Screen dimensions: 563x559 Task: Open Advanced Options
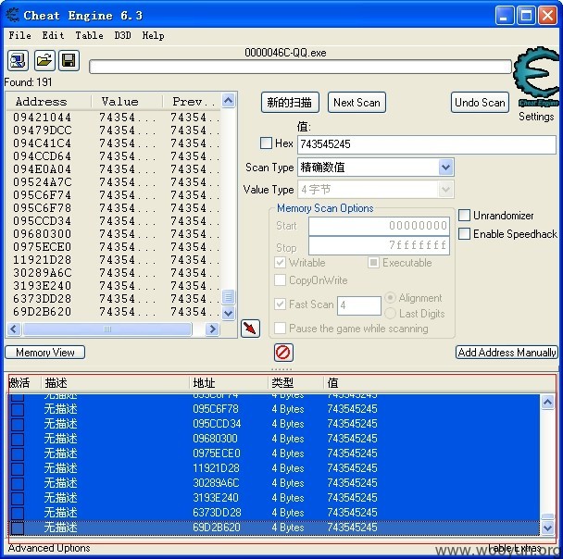[x=49, y=548]
